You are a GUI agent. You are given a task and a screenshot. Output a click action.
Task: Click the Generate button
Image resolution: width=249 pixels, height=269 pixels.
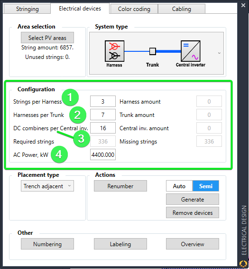(193, 199)
